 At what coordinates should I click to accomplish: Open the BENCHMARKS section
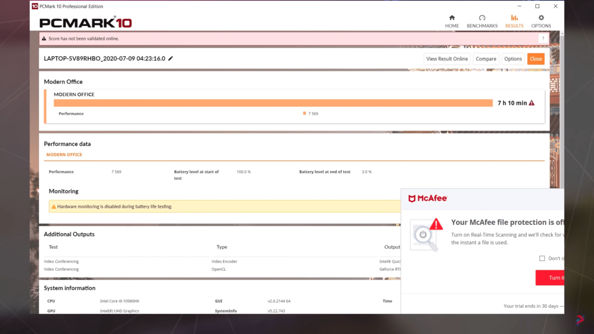coord(482,21)
